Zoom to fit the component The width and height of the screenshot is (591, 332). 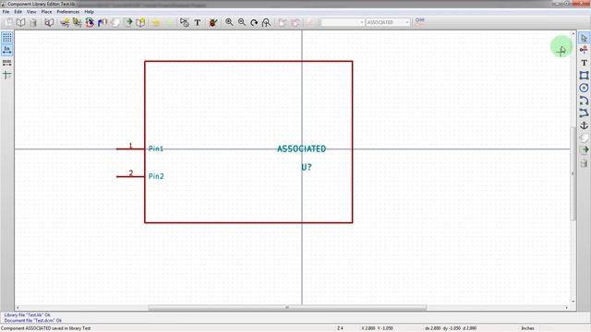click(267, 22)
